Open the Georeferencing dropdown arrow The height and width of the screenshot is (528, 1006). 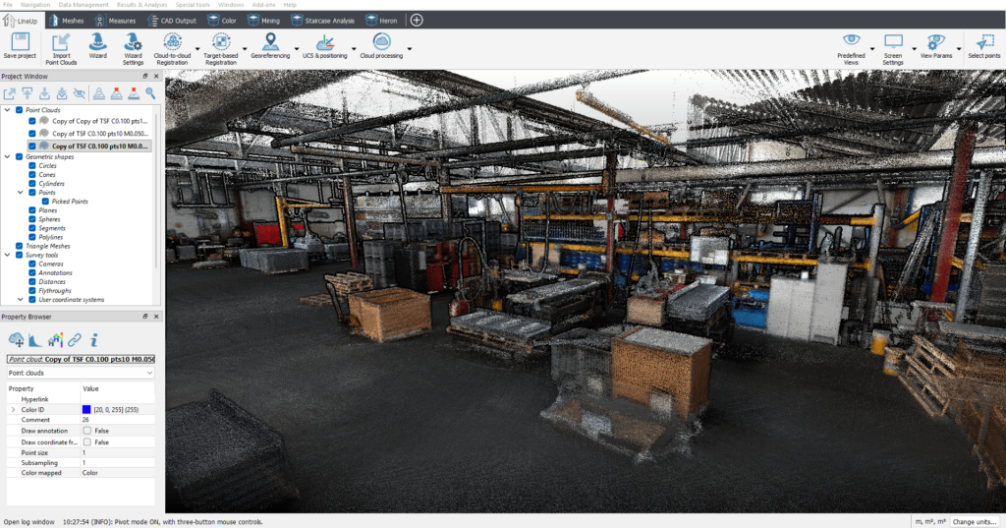coord(297,49)
